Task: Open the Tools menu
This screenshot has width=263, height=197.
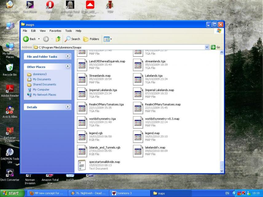Action: pos(69,31)
